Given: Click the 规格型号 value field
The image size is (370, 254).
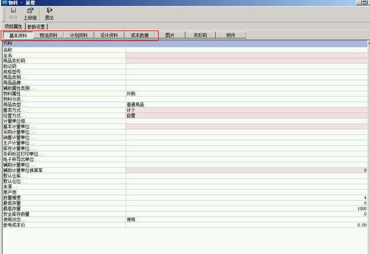Looking at the screenshot, I should (x=246, y=72).
